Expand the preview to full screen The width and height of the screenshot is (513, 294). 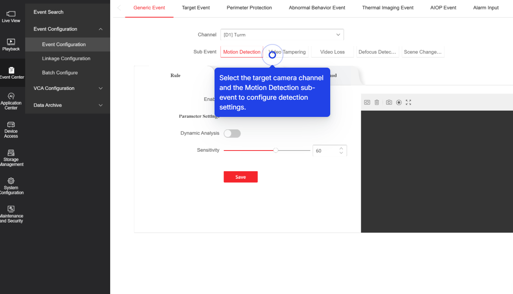408,102
